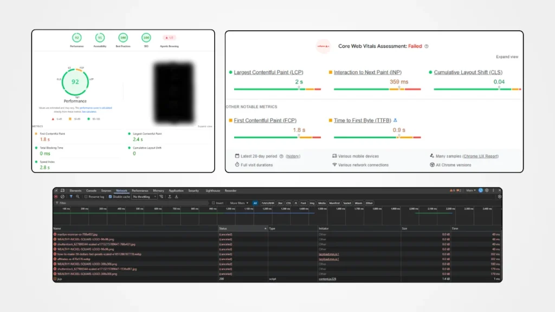Sort by the Name column header

[135, 229]
